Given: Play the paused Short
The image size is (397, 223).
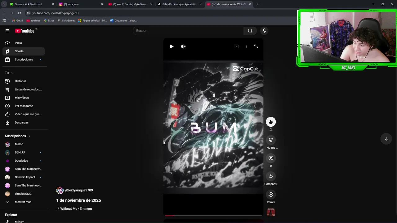Looking at the screenshot, I should click(172, 46).
